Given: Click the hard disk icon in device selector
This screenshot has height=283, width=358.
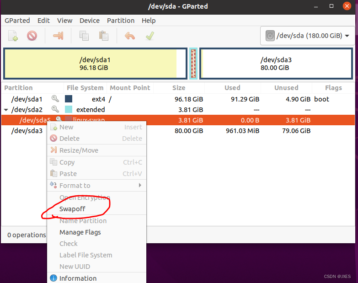Looking at the screenshot, I should pyautogui.click(x=270, y=36).
